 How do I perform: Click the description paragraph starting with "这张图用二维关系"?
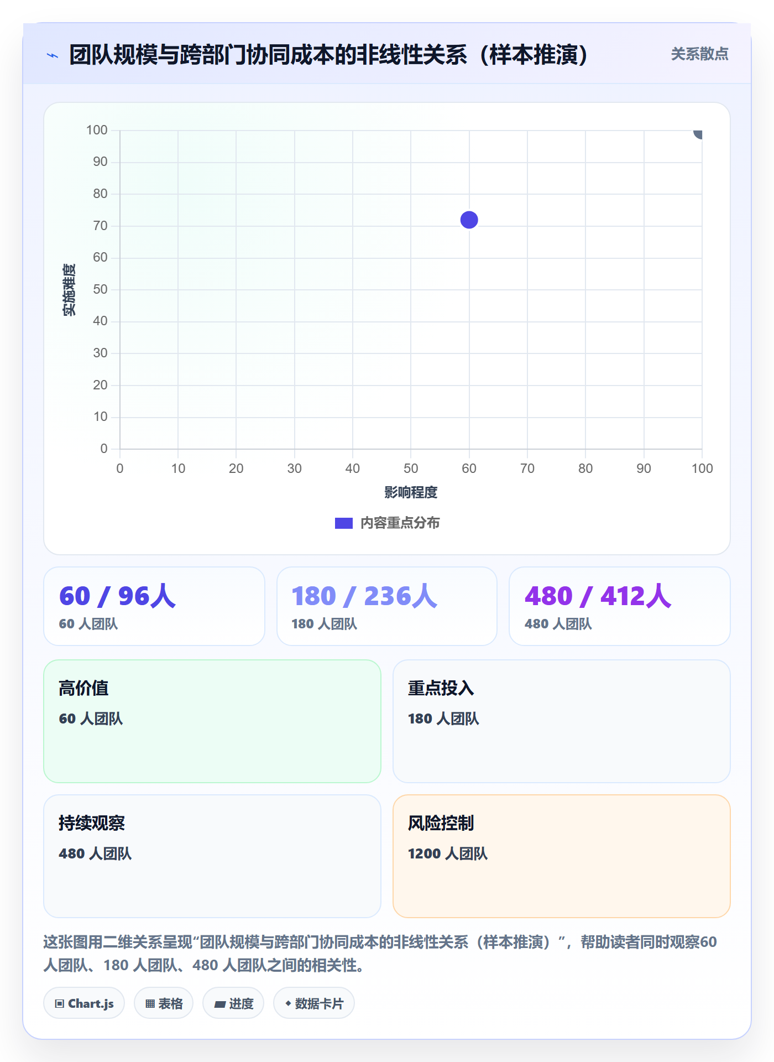pos(380,954)
